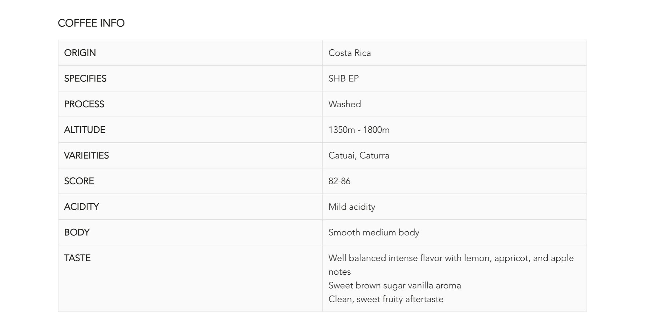The image size is (649, 334).
Task: Select the BODY row label
Action: (x=77, y=232)
